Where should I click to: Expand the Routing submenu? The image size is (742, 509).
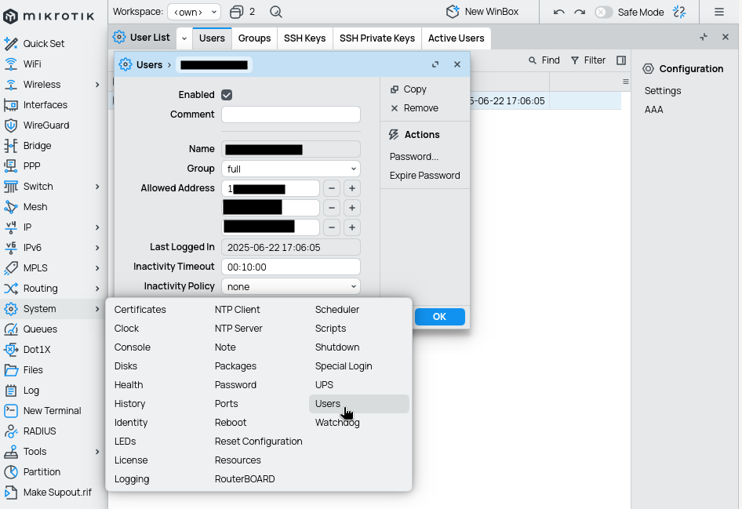pos(97,288)
